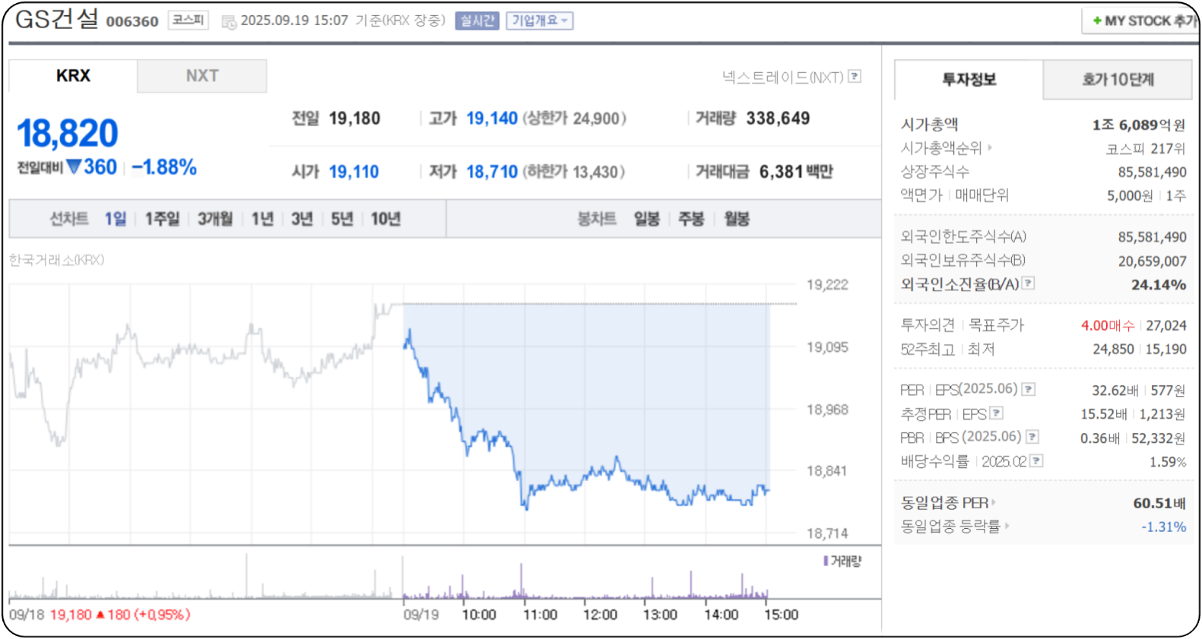1202x639 pixels.
Task: Click the 실시간 badge
Action: (477, 21)
